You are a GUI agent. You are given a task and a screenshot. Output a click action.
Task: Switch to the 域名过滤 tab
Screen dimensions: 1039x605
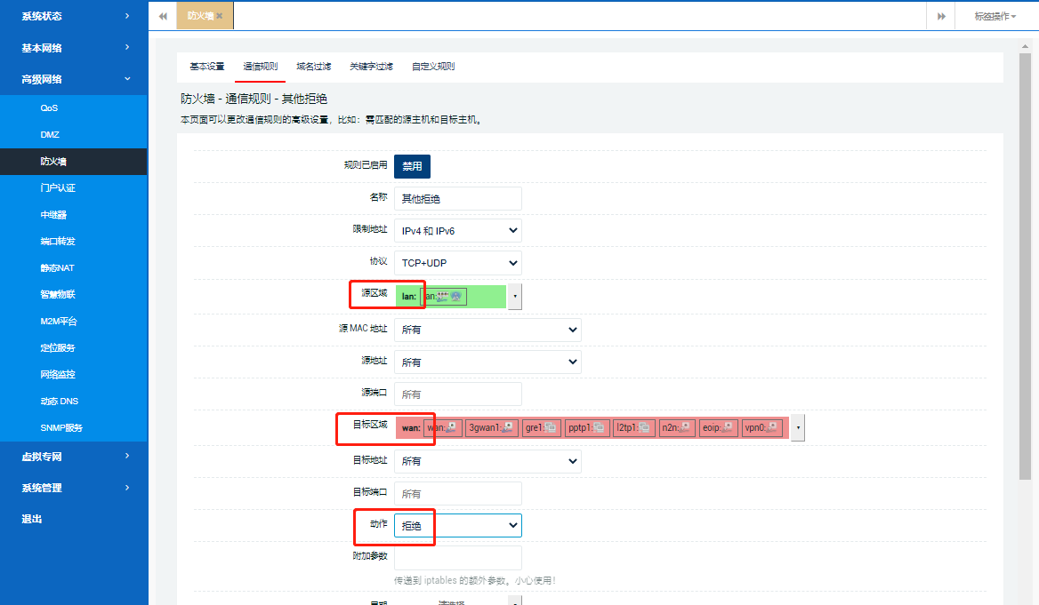(313, 66)
